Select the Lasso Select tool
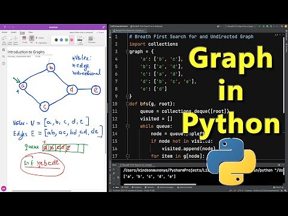 (x=10, y=40)
